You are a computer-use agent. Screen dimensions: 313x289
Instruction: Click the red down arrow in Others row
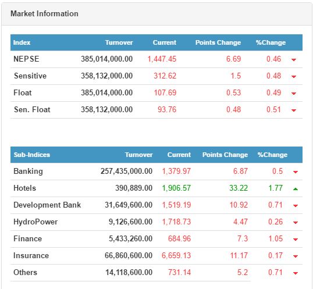point(296,273)
